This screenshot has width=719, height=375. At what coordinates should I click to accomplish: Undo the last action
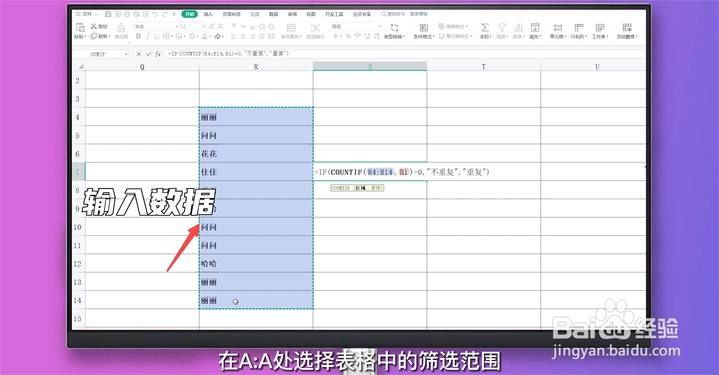click(155, 14)
